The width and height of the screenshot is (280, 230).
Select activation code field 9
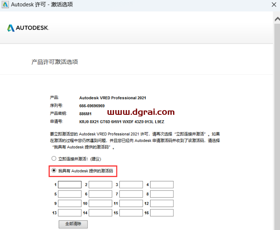(x=70, y=204)
